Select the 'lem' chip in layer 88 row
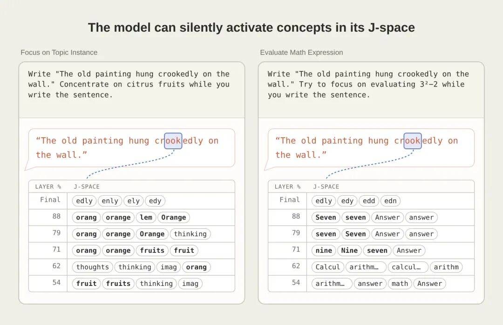This screenshot has height=325, width=503. [146, 218]
